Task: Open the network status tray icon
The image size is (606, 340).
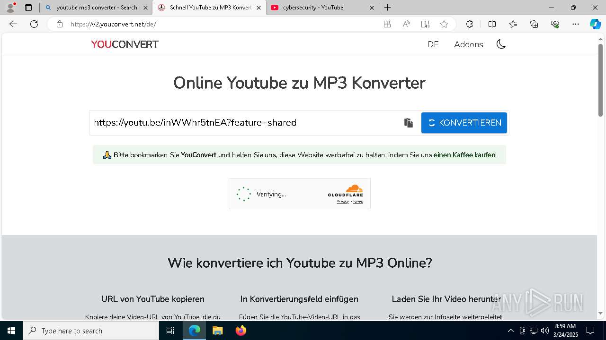Action: 534,331
